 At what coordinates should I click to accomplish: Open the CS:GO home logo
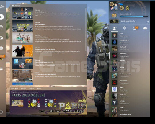pyautogui.click(x=2, y=6)
